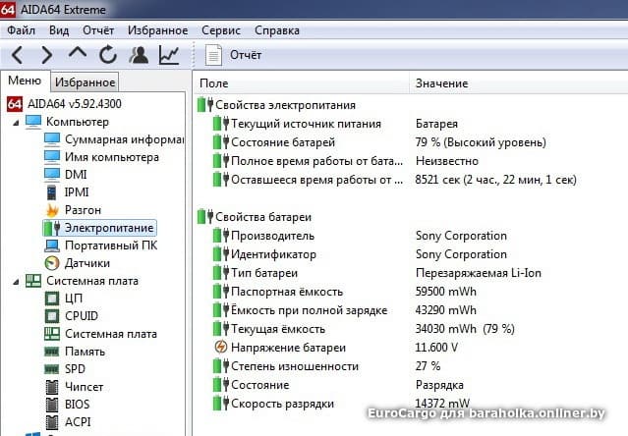This screenshot has width=628, height=436.
Task: Select the Тип батареи row
Action: click(411, 273)
